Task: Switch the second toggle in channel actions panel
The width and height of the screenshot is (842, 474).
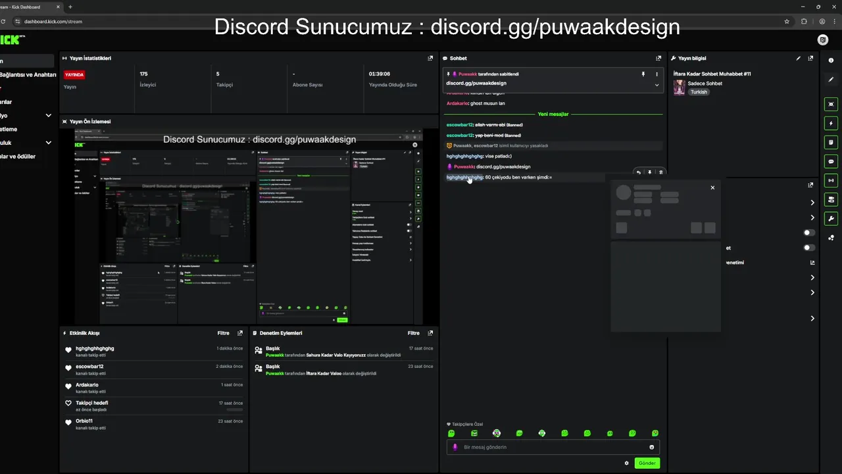Action: (x=809, y=248)
